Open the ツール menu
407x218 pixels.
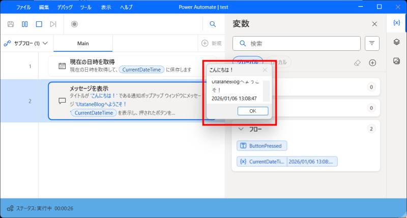(x=85, y=7)
